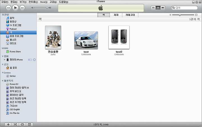Collapse the 공유 shared section
The image size is (202, 127).
click(3, 64)
